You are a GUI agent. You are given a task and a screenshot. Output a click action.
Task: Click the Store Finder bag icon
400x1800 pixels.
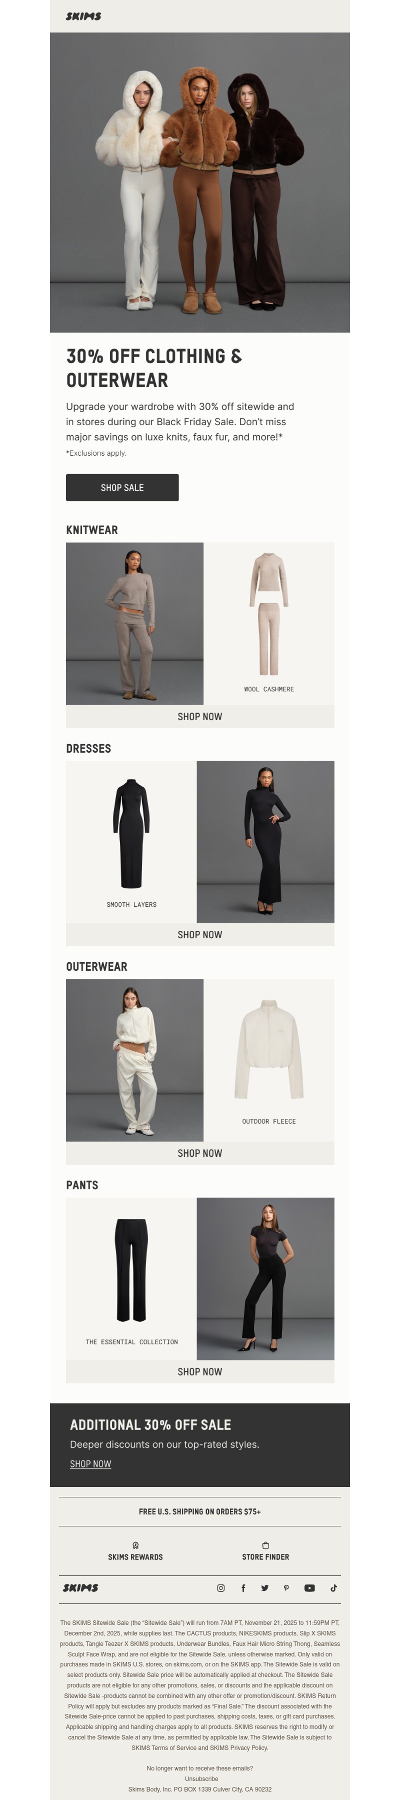click(265, 1545)
